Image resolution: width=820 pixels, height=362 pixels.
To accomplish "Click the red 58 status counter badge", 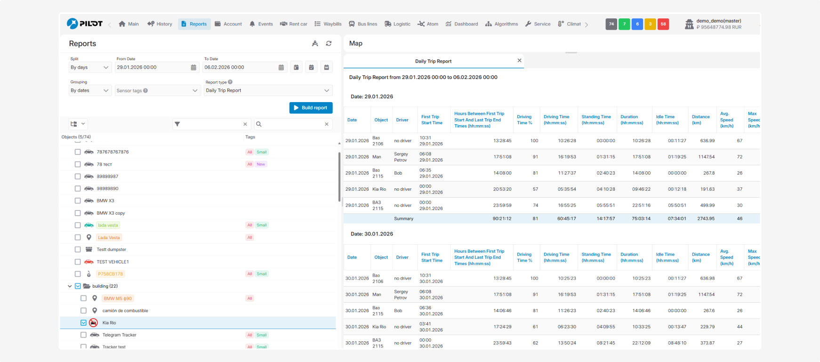I will (663, 24).
